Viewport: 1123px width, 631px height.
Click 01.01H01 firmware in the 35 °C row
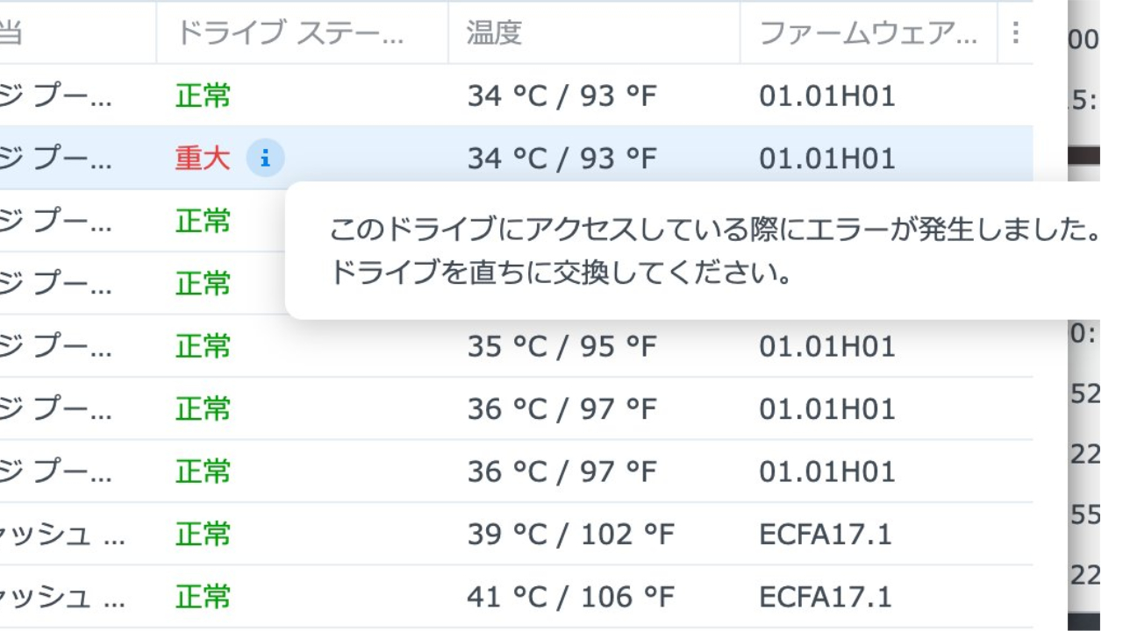click(826, 347)
